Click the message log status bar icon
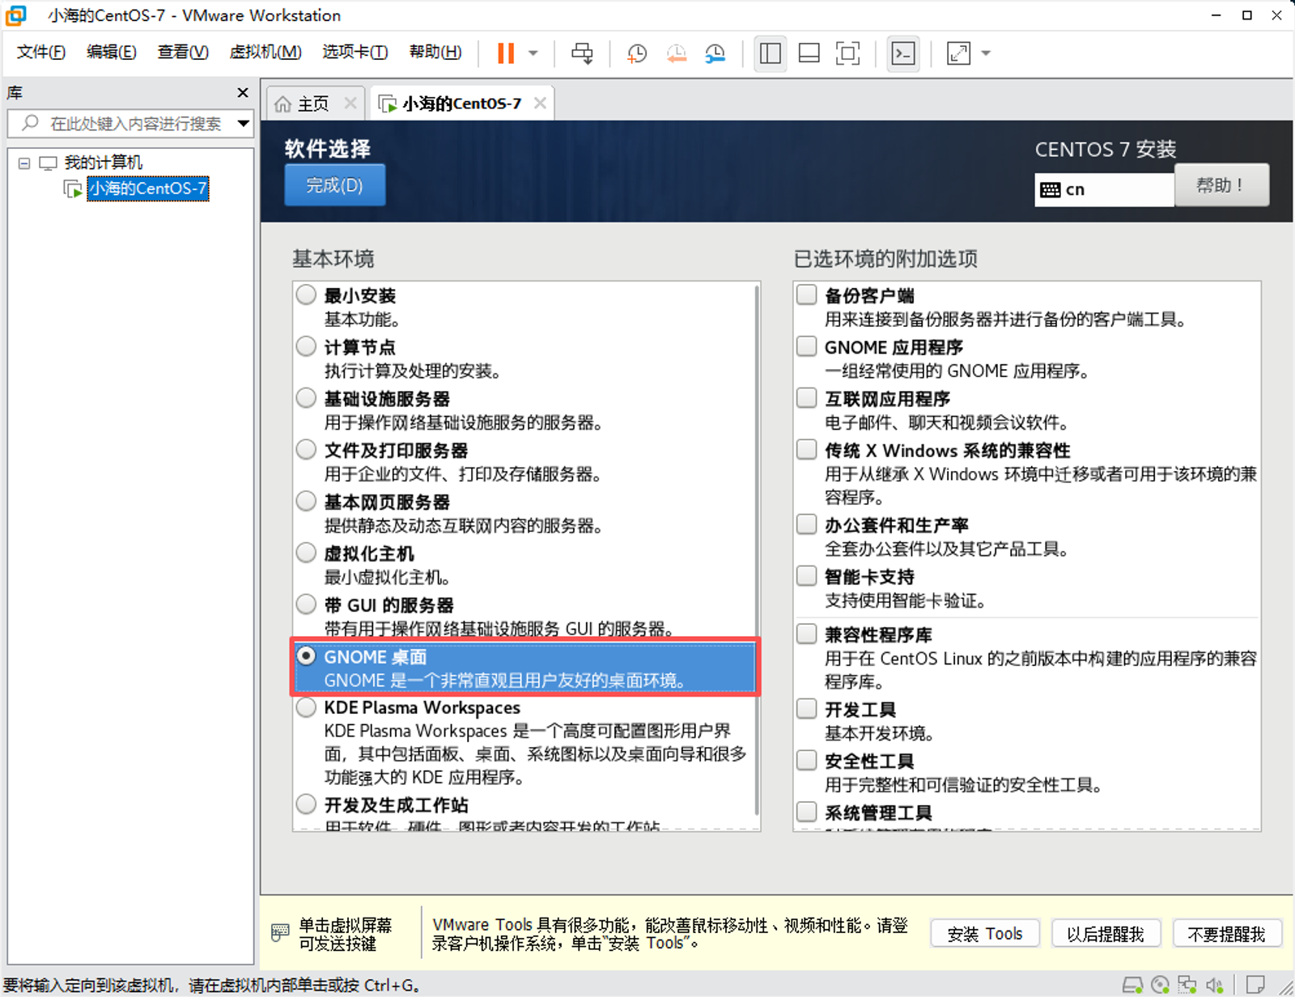This screenshot has height=997, width=1295. pyautogui.click(x=1255, y=985)
